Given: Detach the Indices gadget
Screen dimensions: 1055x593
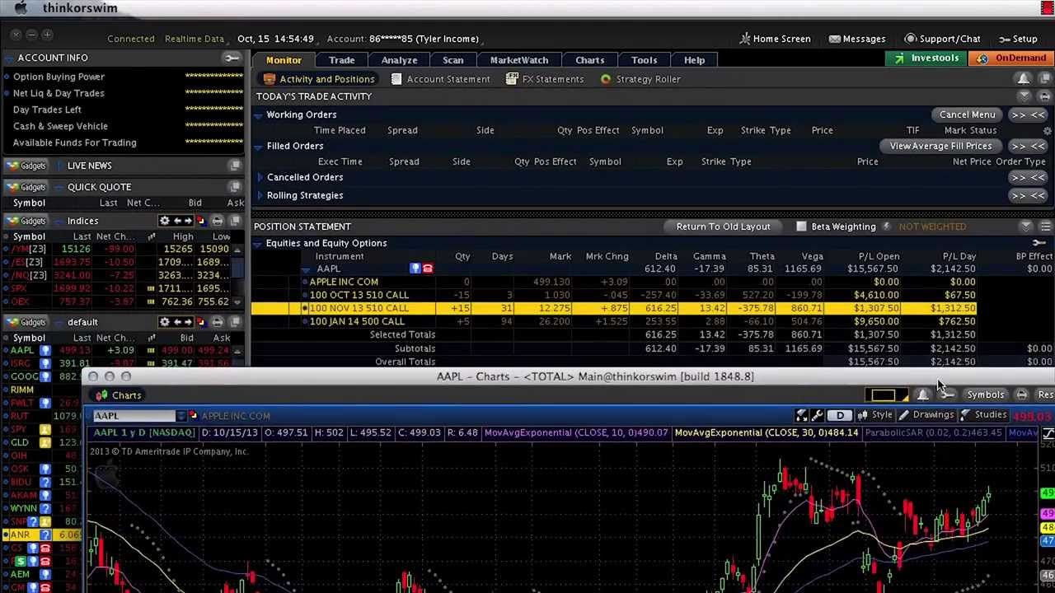Looking at the screenshot, I should [x=235, y=221].
